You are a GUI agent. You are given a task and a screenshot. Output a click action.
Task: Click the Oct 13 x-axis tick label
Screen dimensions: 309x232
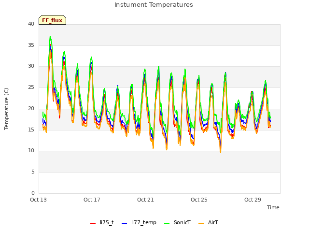[x=38, y=200]
